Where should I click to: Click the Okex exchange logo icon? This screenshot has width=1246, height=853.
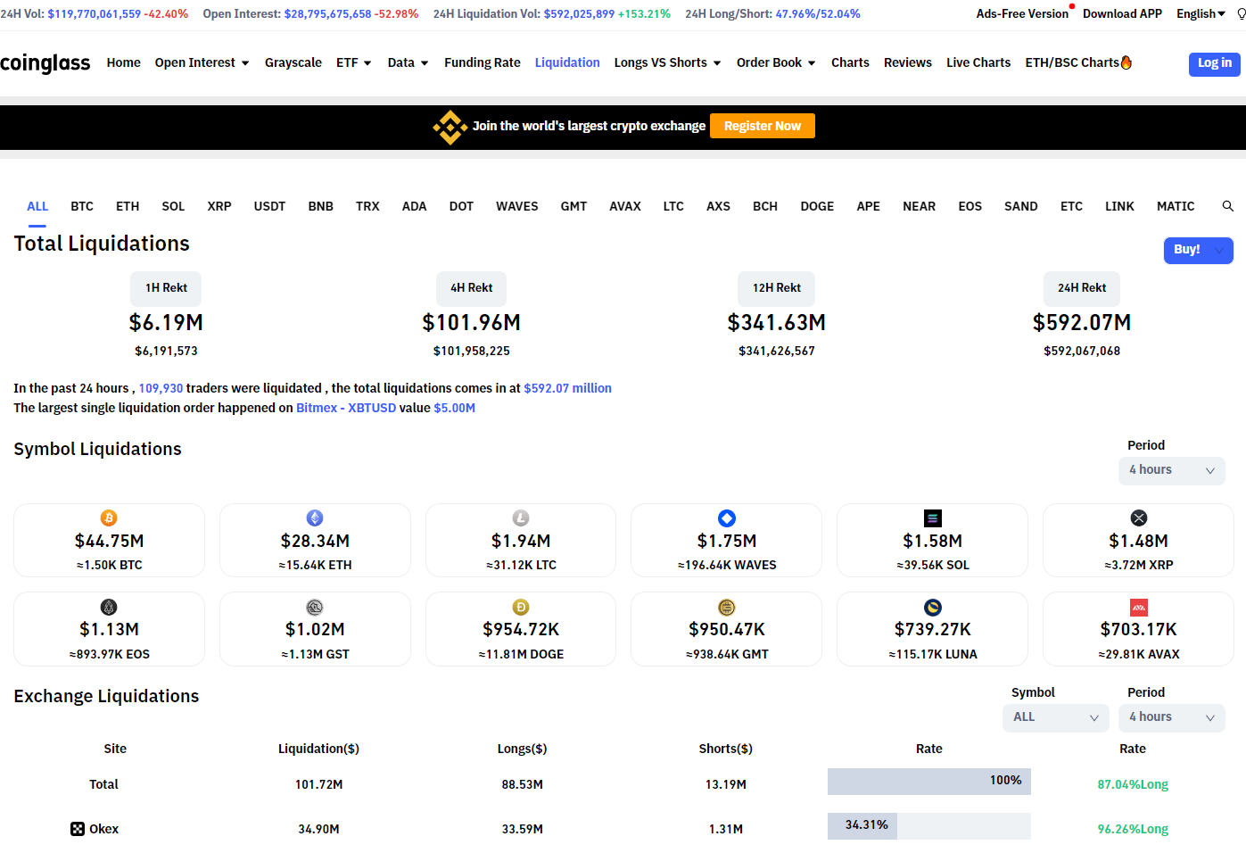click(78, 829)
